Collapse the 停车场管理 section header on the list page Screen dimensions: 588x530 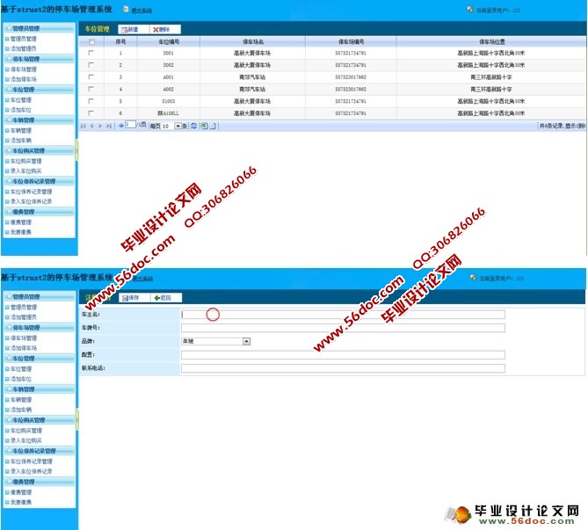coord(40,59)
